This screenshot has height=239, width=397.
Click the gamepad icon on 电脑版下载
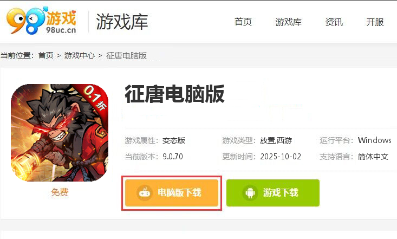click(145, 193)
